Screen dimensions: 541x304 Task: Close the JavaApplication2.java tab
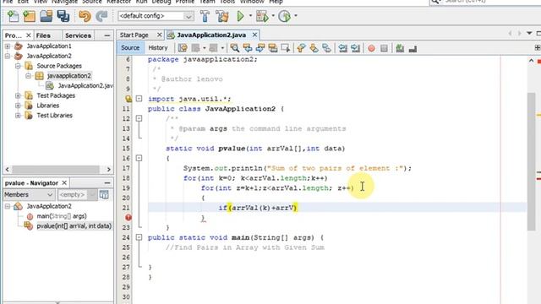[254, 35]
